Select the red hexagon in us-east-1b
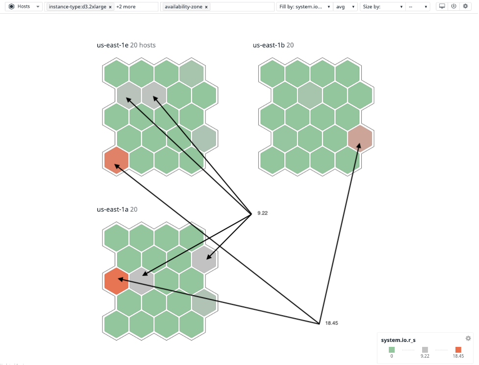479x365 pixels. coord(361,139)
